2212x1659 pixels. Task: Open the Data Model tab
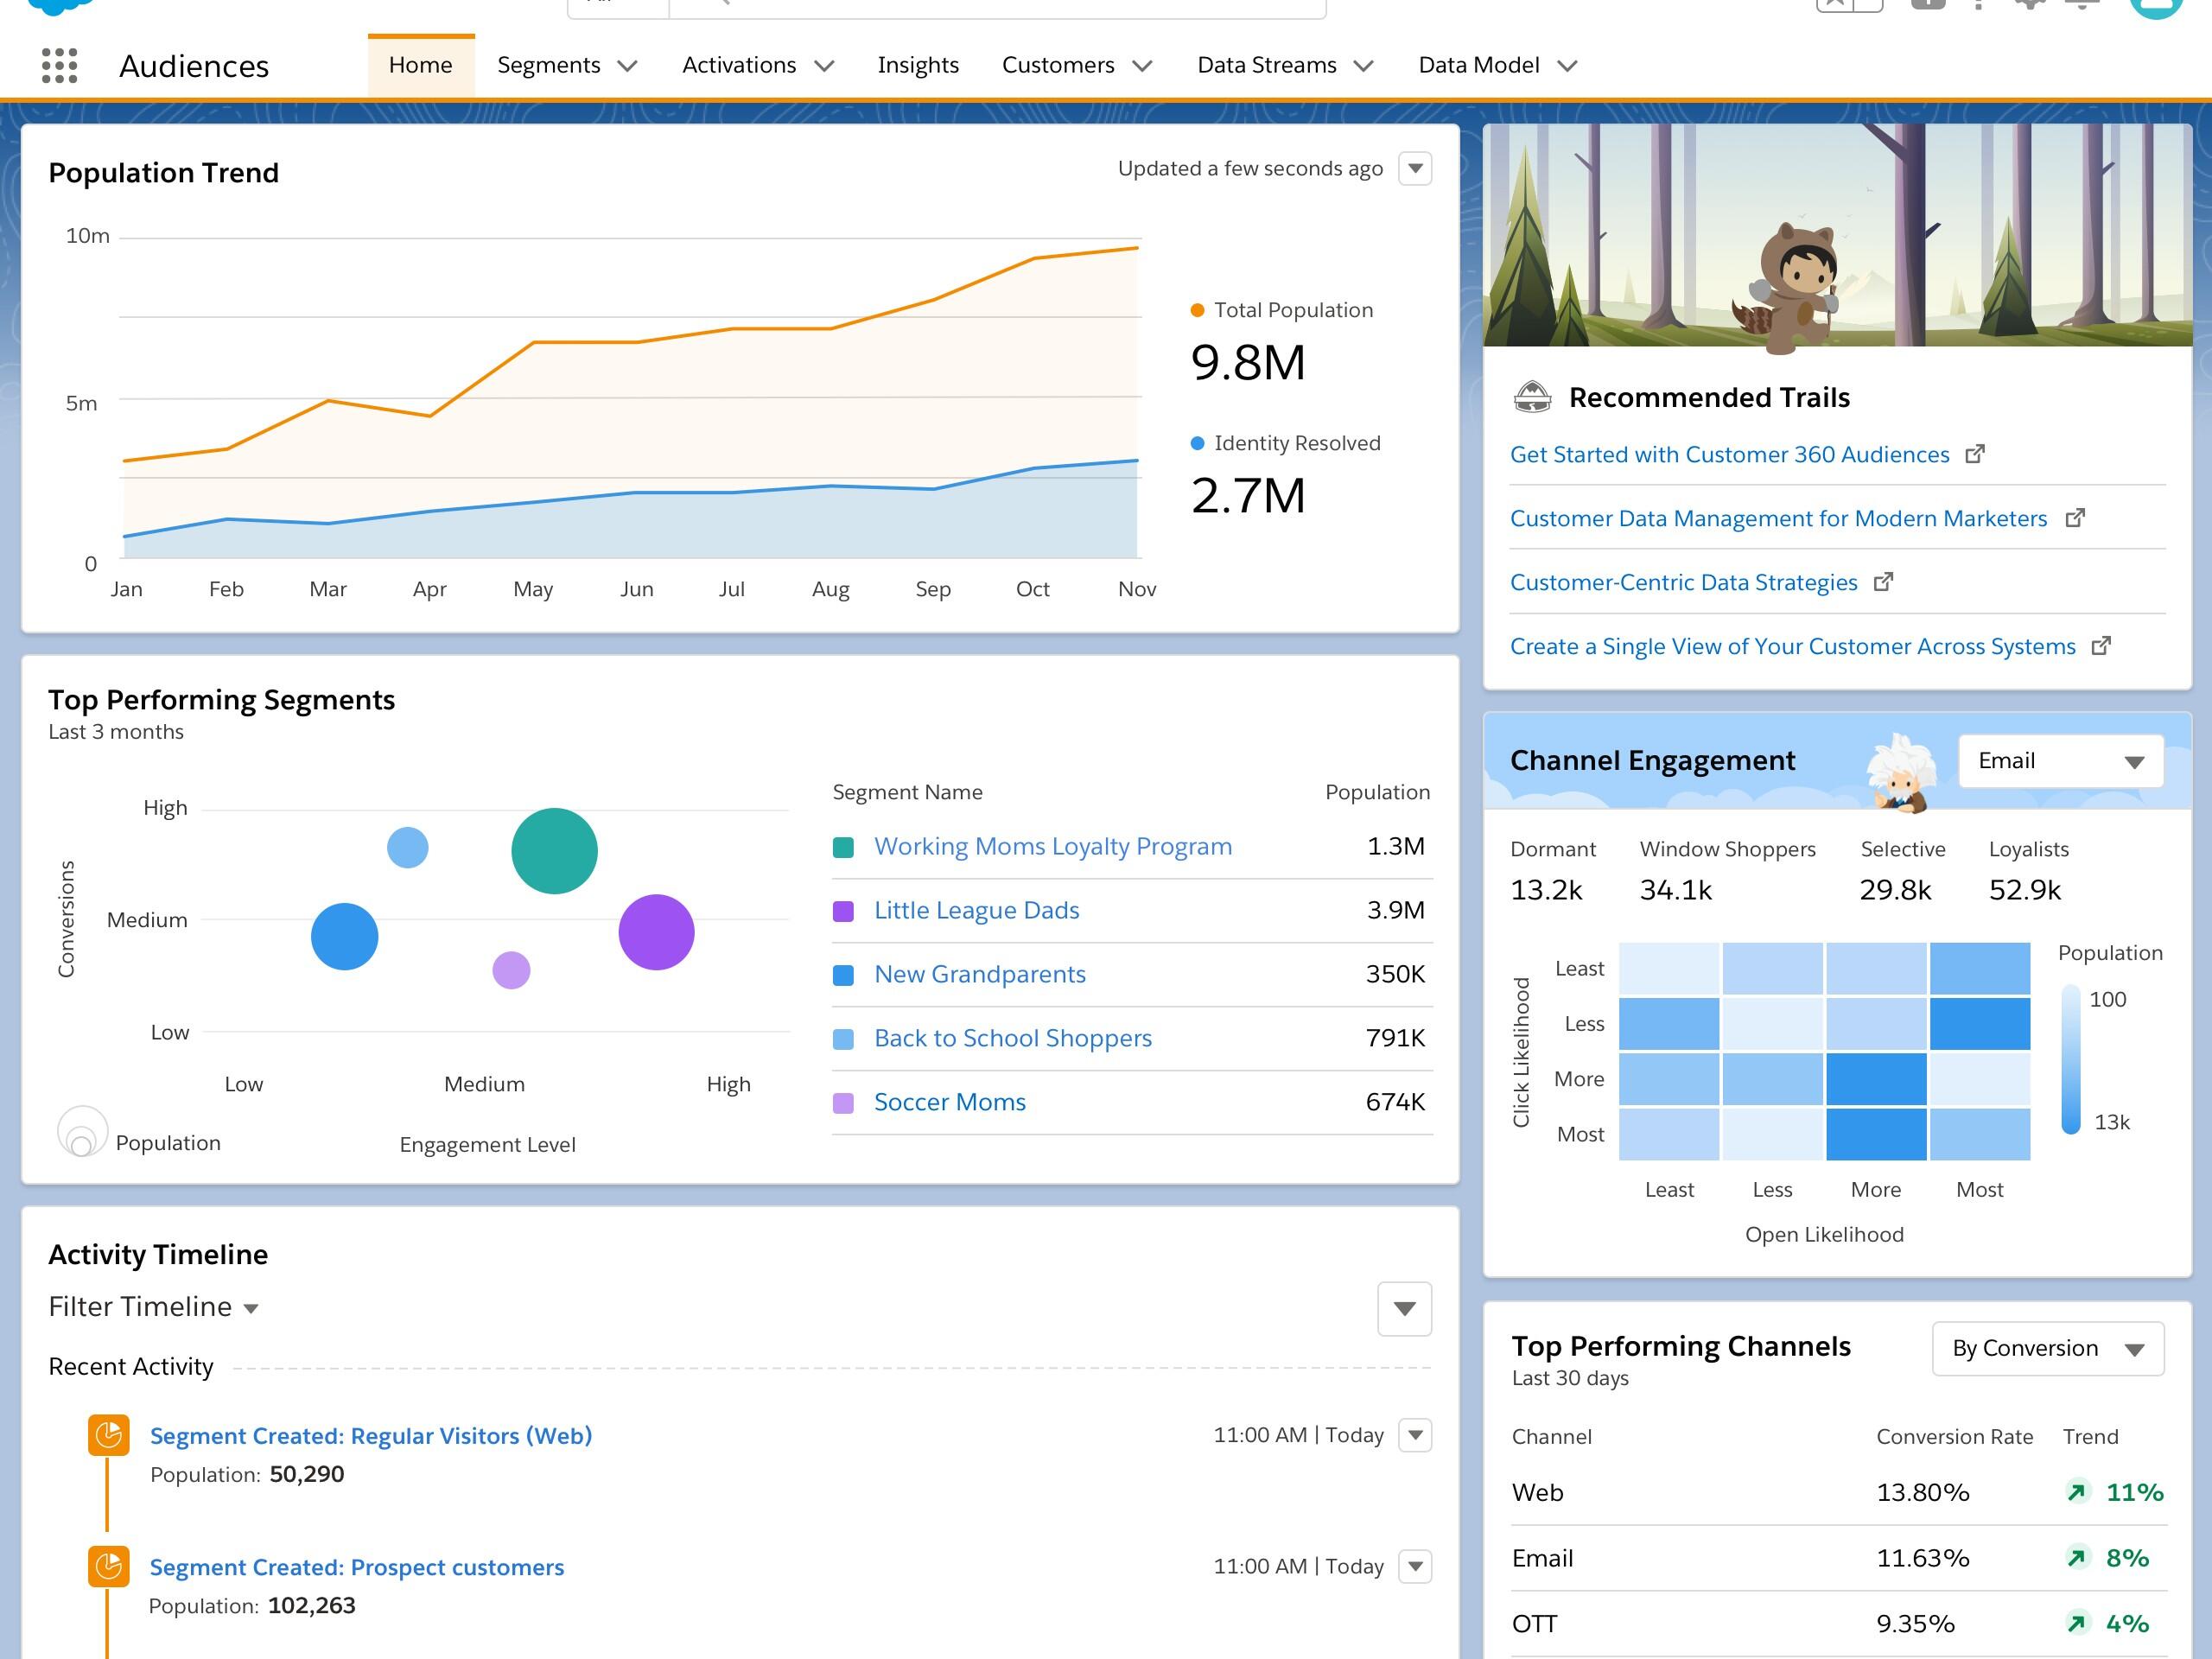pyautogui.click(x=1479, y=65)
